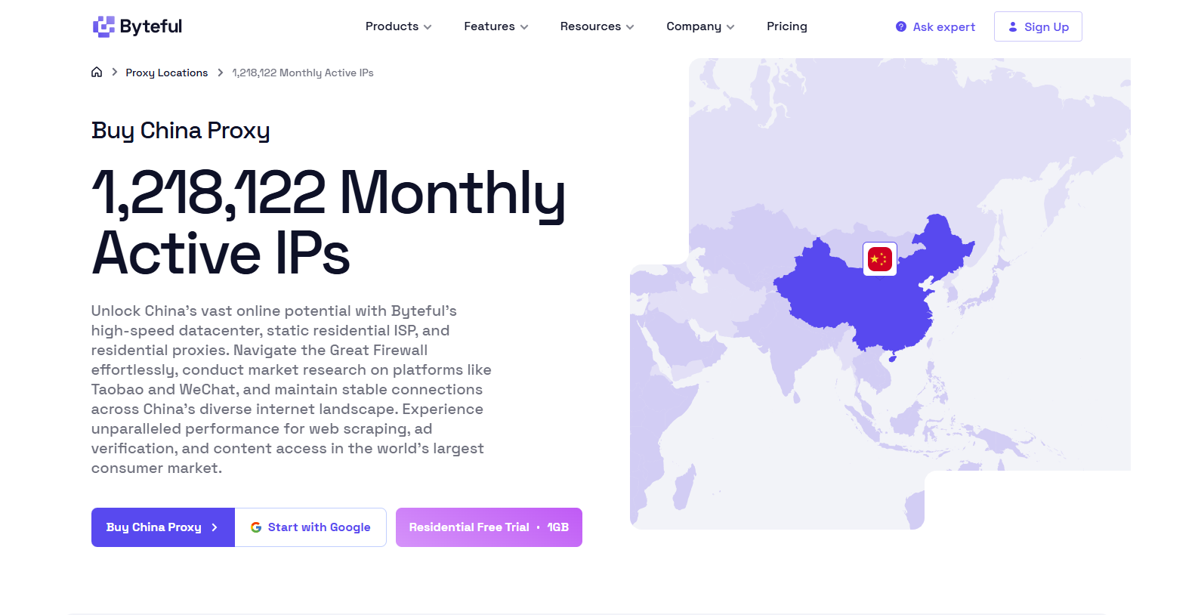Image resolution: width=1198 pixels, height=615 pixels.
Task: Go to home via breadcrumb house icon
Action: 97,73
